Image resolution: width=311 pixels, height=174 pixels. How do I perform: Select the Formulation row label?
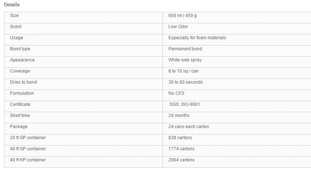(x=22, y=93)
